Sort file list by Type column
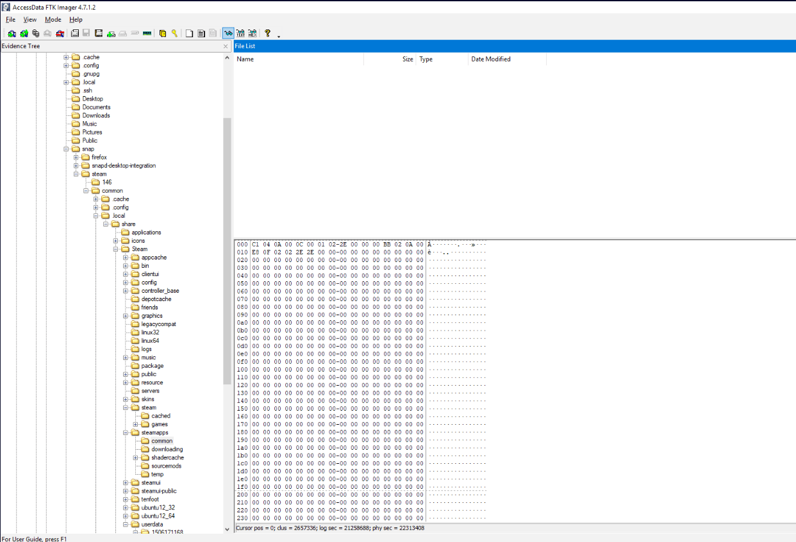Image resolution: width=796 pixels, height=542 pixels. pyautogui.click(x=442, y=59)
